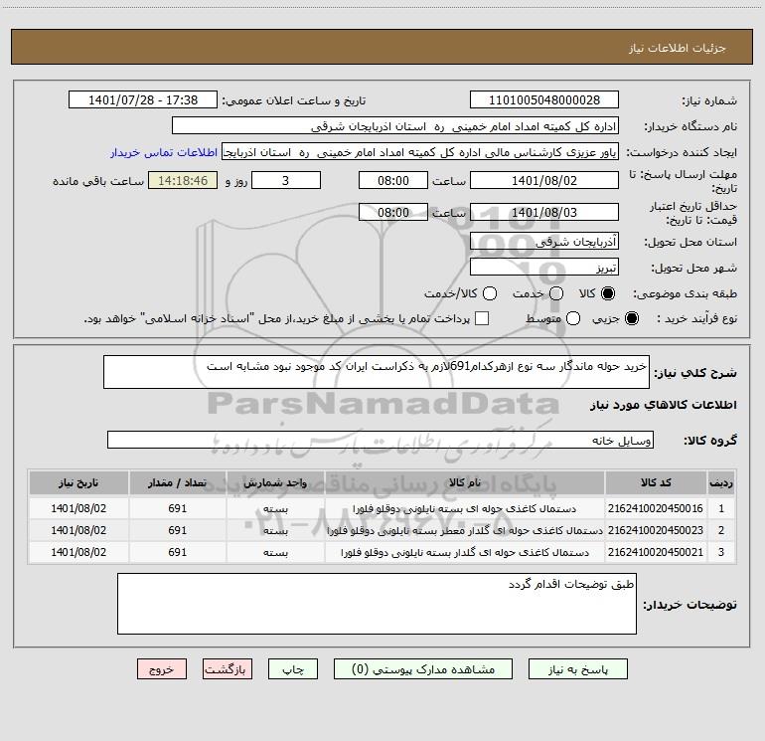Viewport: 765px width, 741px height.
Task: Click the price validity date 1401/08/03 field
Action: click(544, 212)
